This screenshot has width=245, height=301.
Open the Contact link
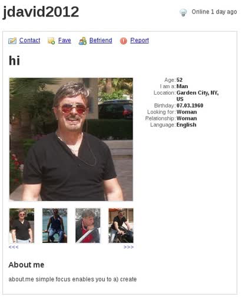point(29,41)
